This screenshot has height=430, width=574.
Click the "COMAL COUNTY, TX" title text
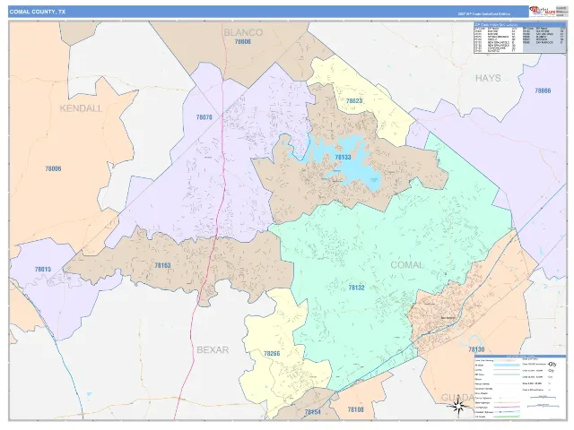click(x=38, y=12)
